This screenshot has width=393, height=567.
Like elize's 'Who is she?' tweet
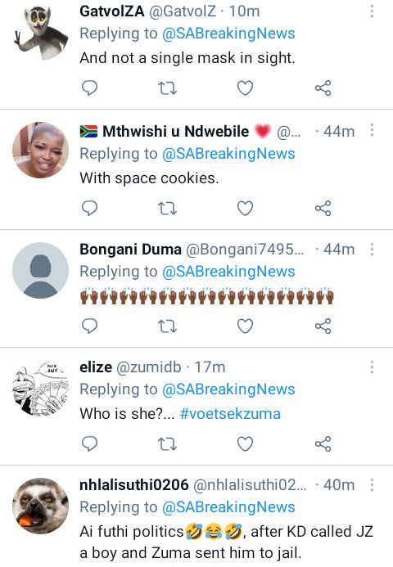pos(245,444)
